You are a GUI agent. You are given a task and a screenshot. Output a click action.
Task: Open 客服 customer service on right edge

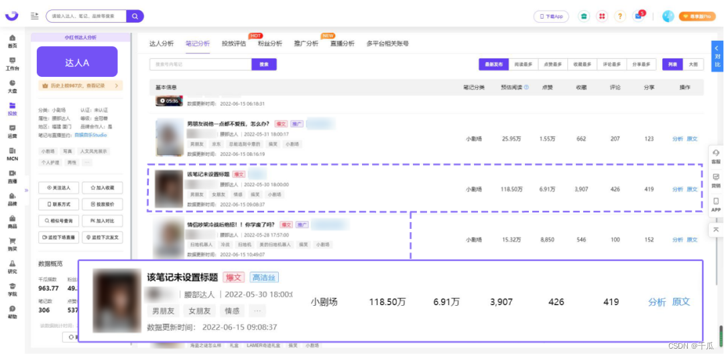click(x=716, y=156)
